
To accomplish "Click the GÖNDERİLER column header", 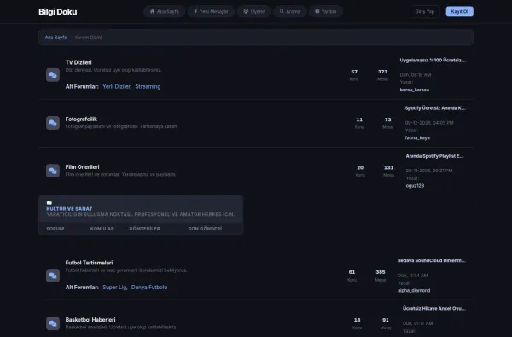I will [x=145, y=229].
